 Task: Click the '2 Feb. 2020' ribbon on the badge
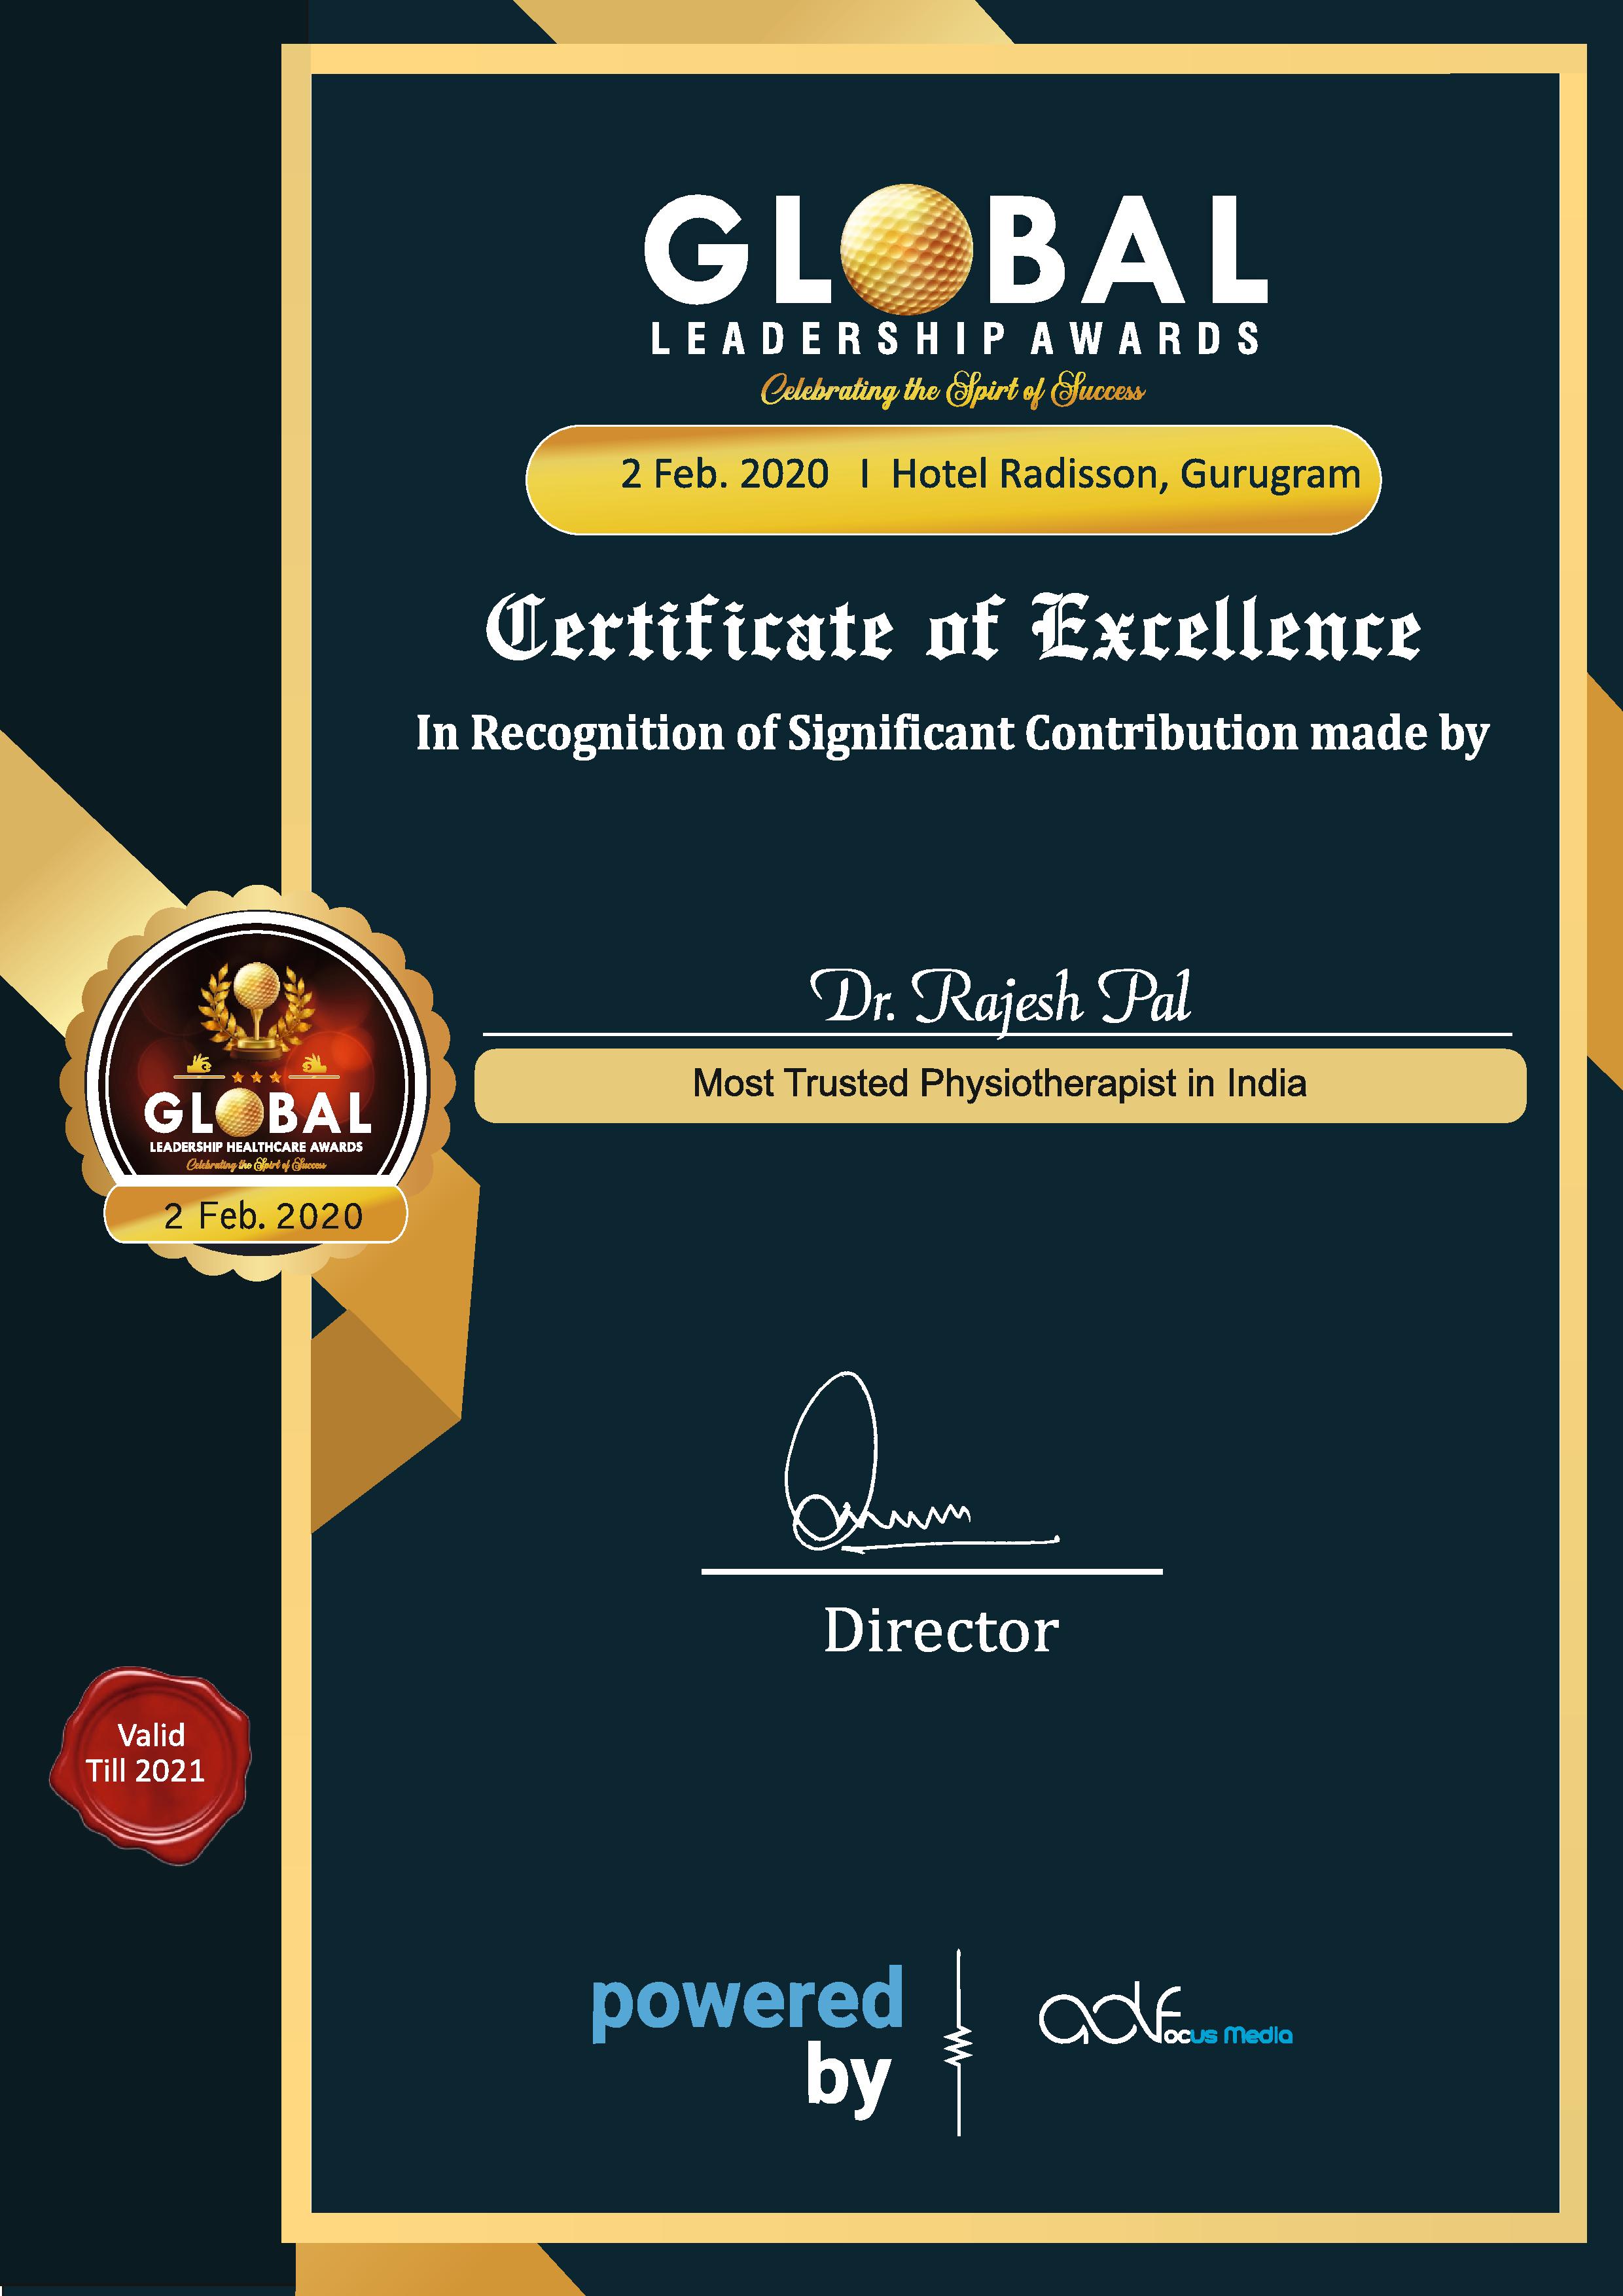(256, 1215)
